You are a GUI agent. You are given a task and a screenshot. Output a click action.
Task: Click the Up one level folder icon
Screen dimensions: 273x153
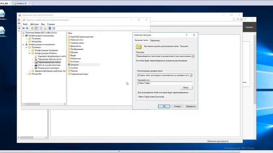pos(32,28)
